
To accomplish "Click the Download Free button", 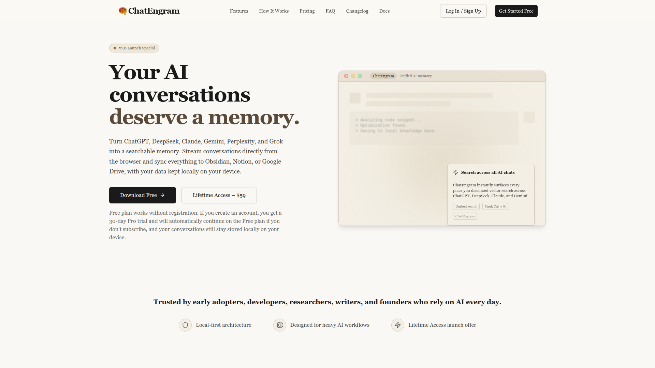I will coord(143,195).
